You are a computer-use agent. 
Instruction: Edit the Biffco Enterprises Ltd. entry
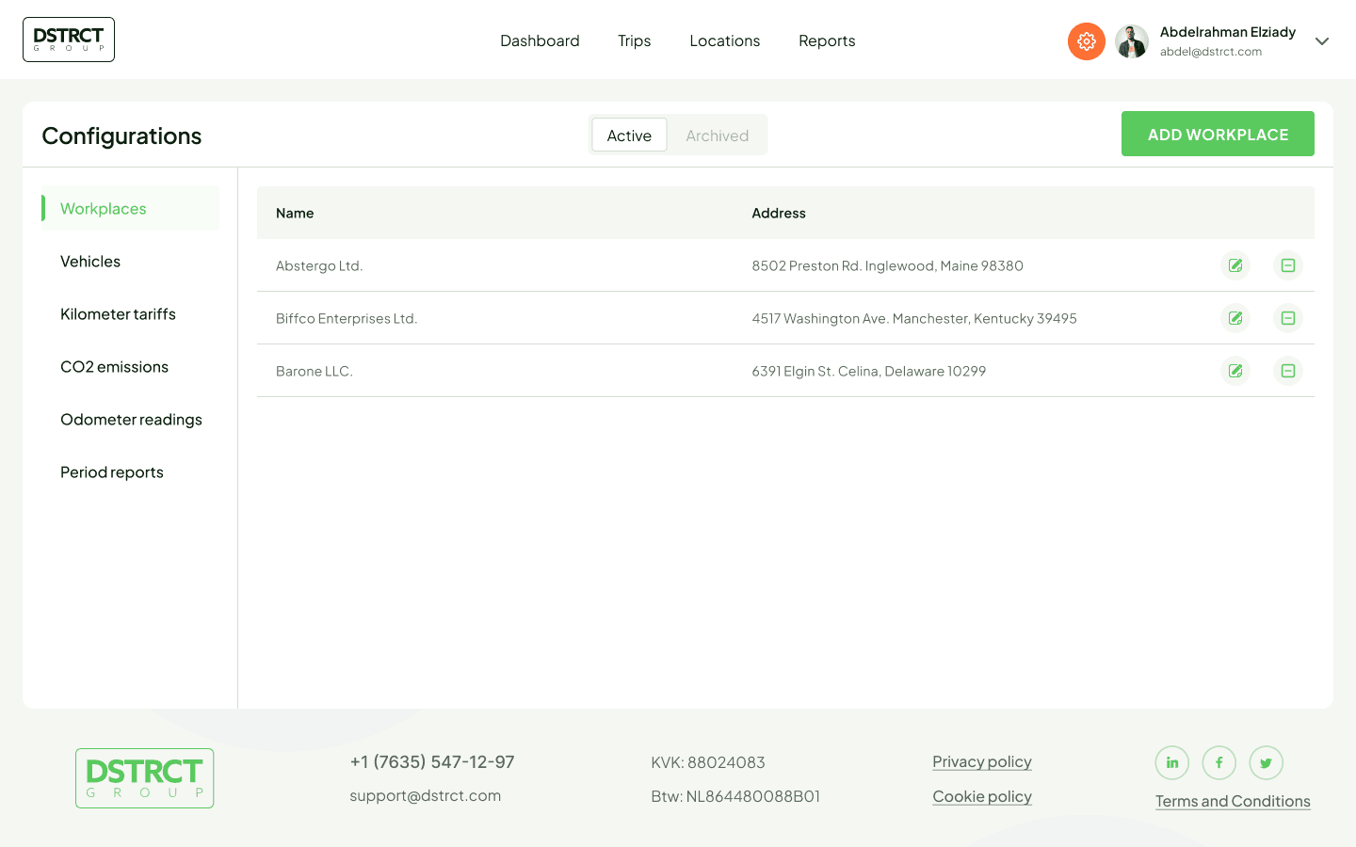pyautogui.click(x=1235, y=318)
